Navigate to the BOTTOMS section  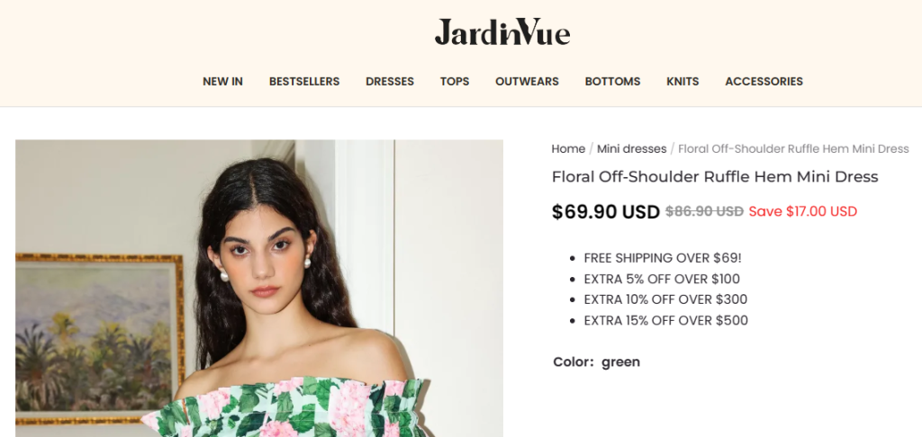click(612, 82)
